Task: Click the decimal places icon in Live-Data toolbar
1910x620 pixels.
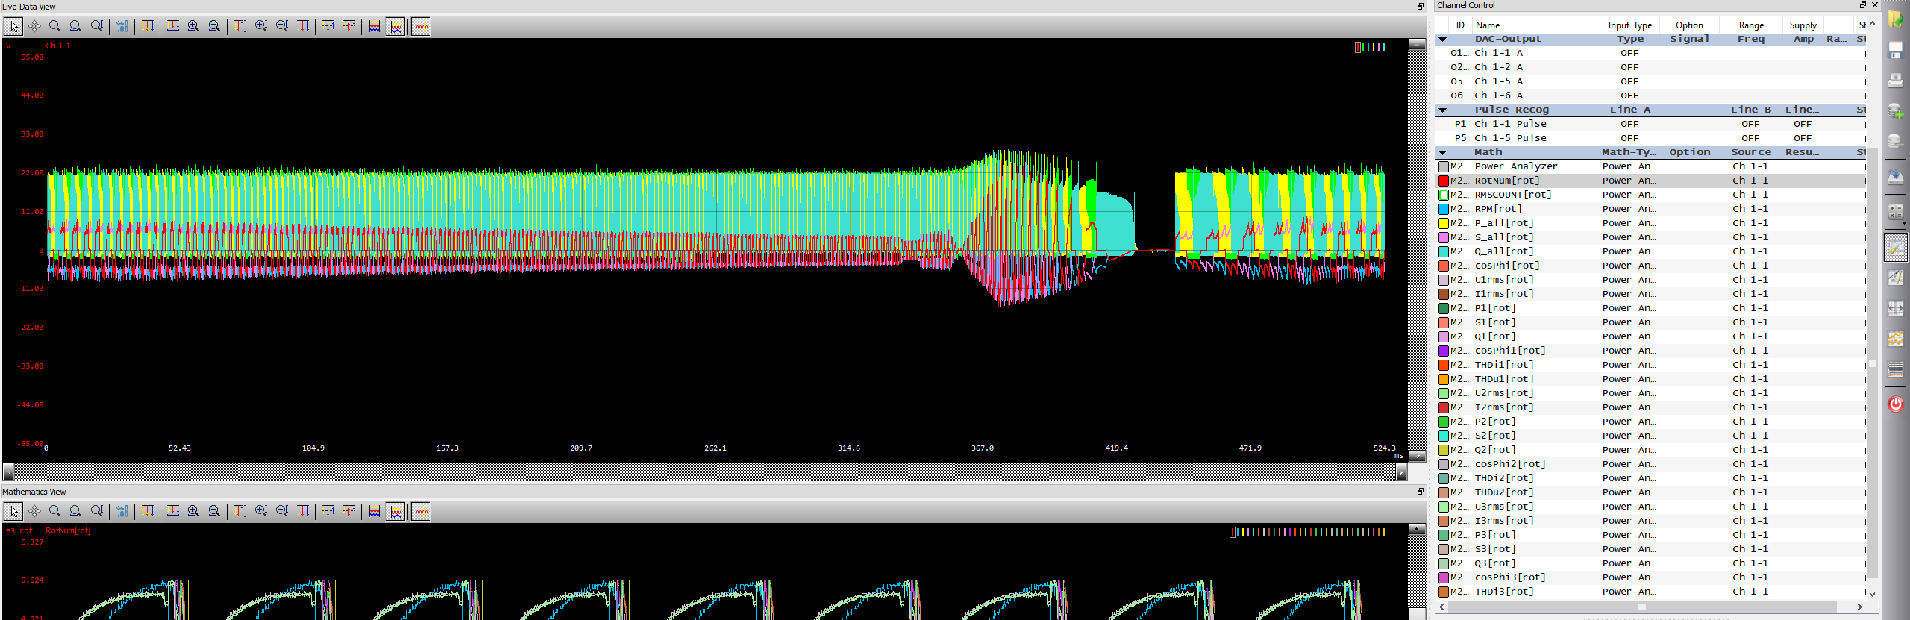Action: pos(123,27)
